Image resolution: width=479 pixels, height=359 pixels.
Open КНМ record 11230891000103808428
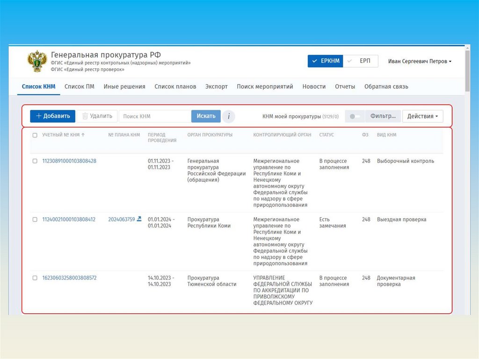tap(69, 161)
